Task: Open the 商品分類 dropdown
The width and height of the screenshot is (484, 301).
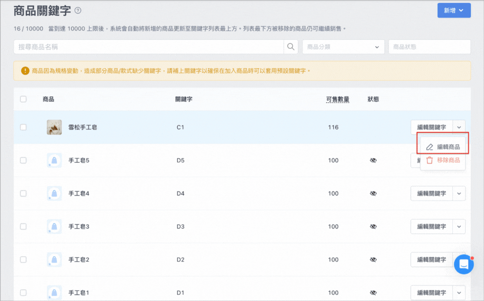Action: coord(343,47)
